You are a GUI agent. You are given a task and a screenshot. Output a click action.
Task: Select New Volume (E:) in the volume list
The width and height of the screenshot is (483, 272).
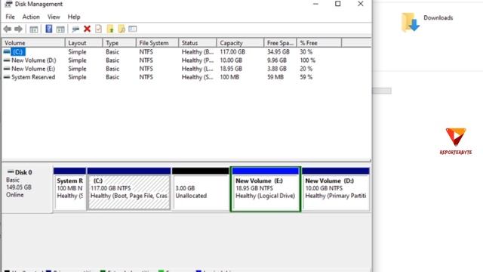click(x=33, y=69)
